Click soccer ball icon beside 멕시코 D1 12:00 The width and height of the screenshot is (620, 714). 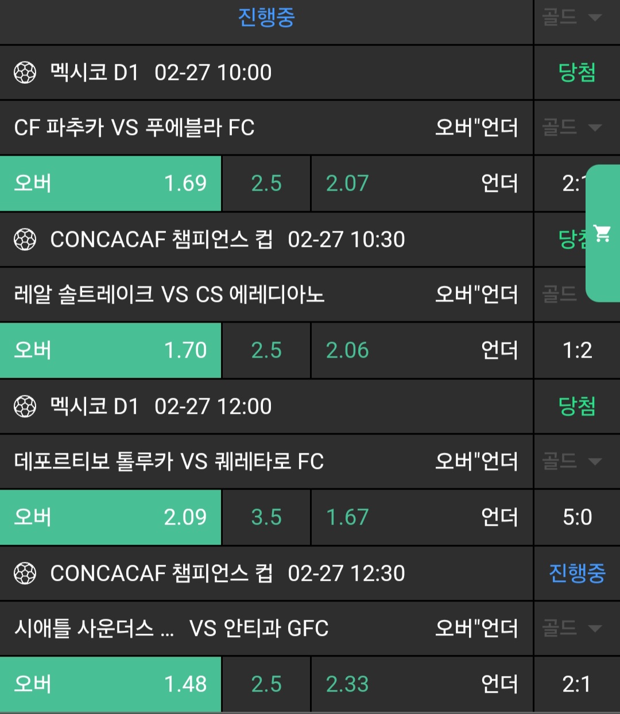25,406
